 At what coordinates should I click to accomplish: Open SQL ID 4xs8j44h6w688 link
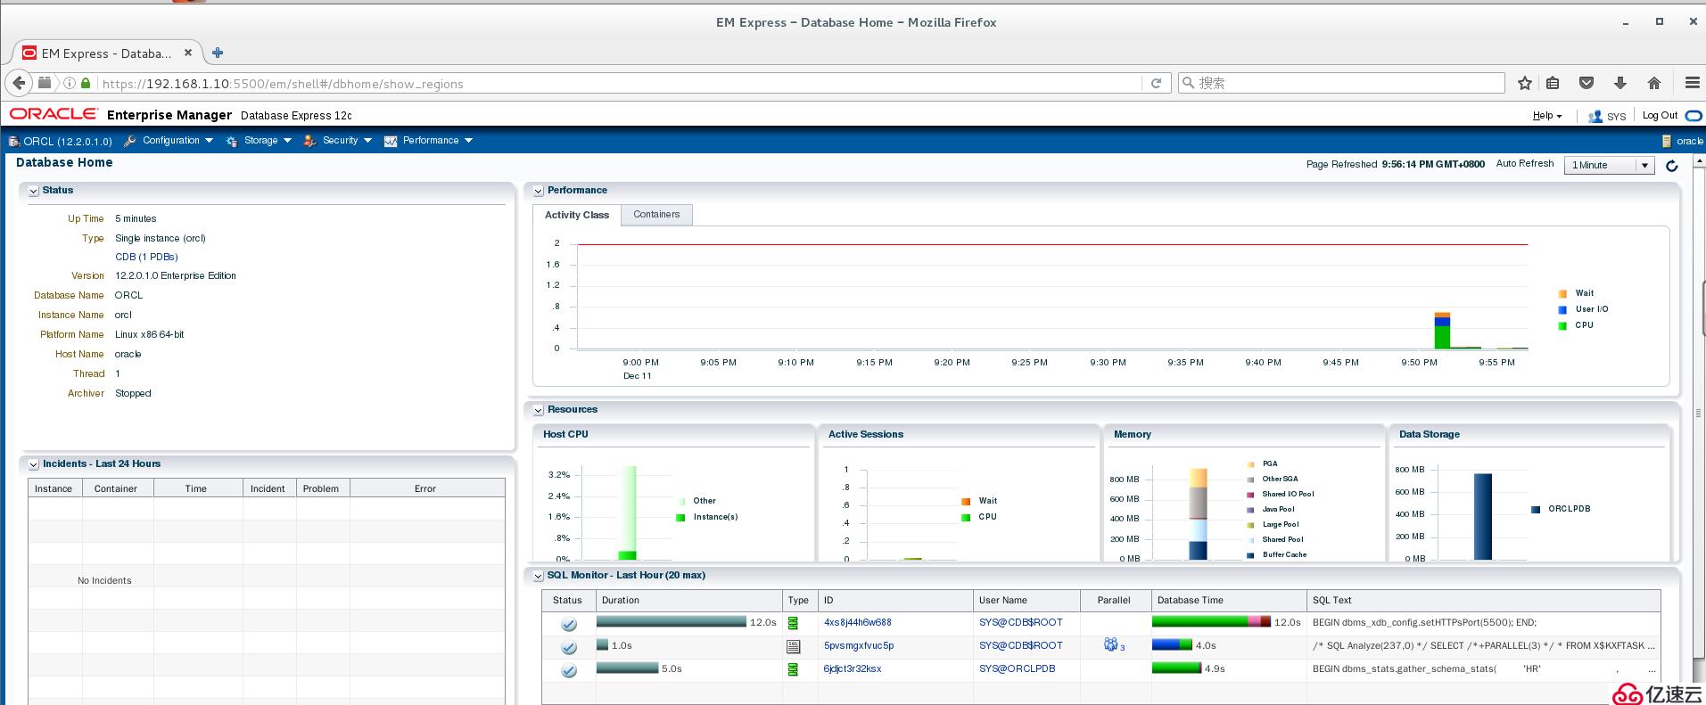(857, 622)
